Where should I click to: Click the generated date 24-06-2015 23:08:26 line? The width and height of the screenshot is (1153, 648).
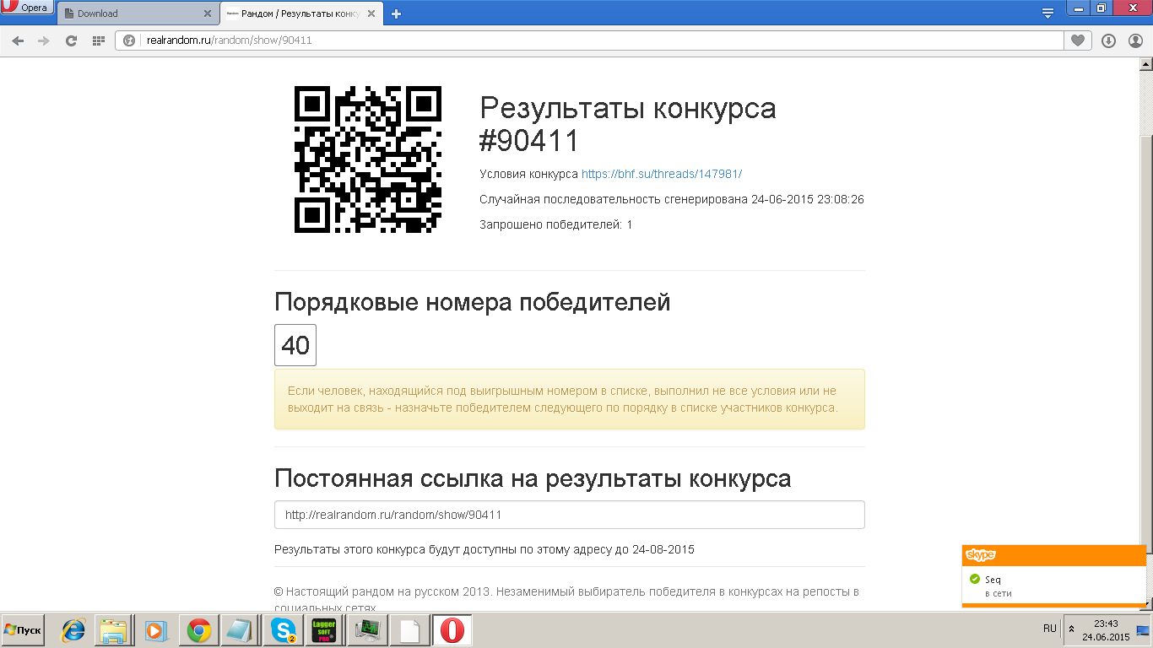tap(672, 199)
